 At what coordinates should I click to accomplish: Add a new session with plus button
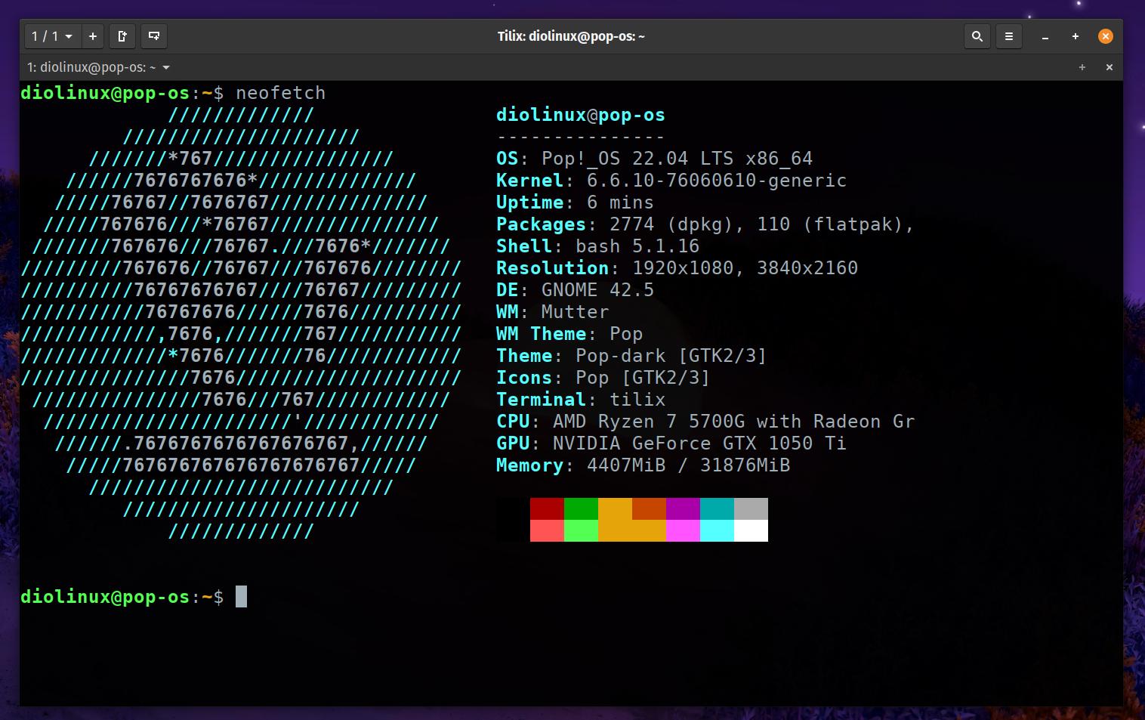tap(93, 36)
